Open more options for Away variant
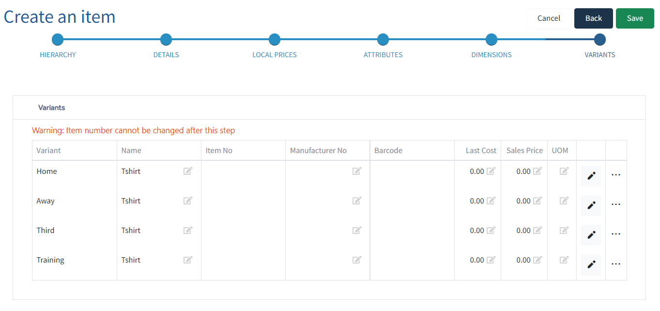The width and height of the screenshot is (660, 311). pyautogui.click(x=616, y=204)
